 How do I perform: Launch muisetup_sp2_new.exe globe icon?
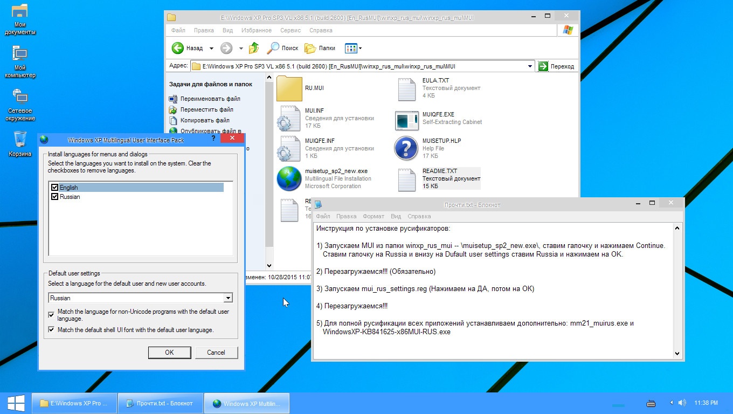[289, 178]
